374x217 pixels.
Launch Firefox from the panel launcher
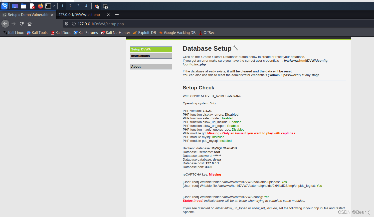[41, 6]
